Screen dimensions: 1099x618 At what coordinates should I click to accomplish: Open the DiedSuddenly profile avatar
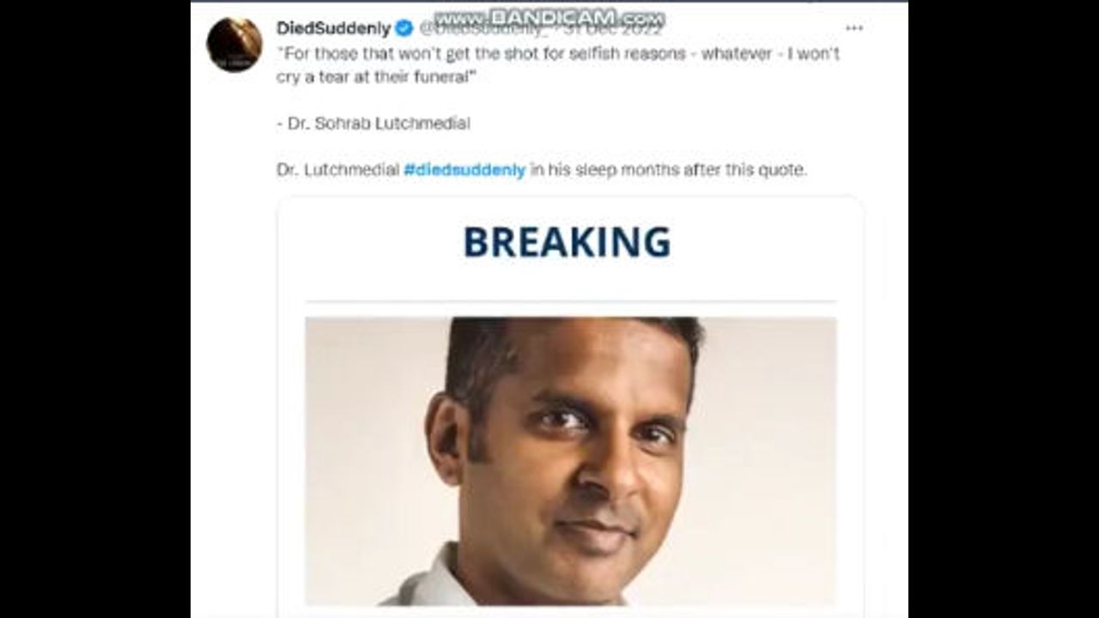[234, 45]
